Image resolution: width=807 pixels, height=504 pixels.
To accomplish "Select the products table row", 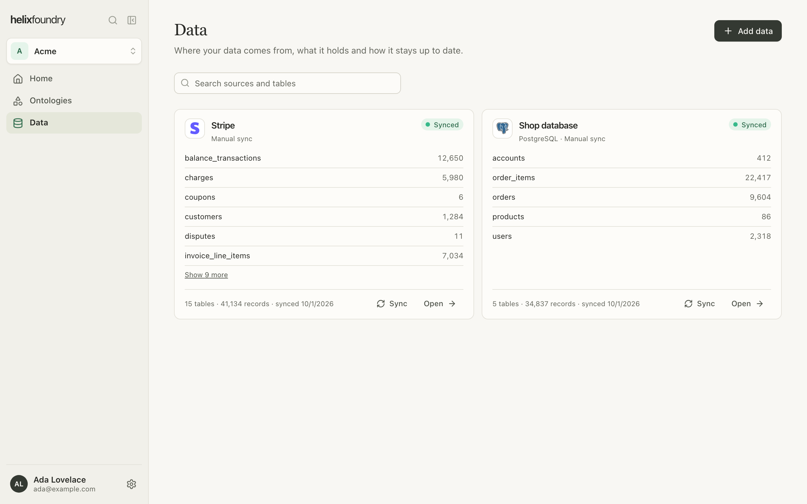I will point(632,217).
